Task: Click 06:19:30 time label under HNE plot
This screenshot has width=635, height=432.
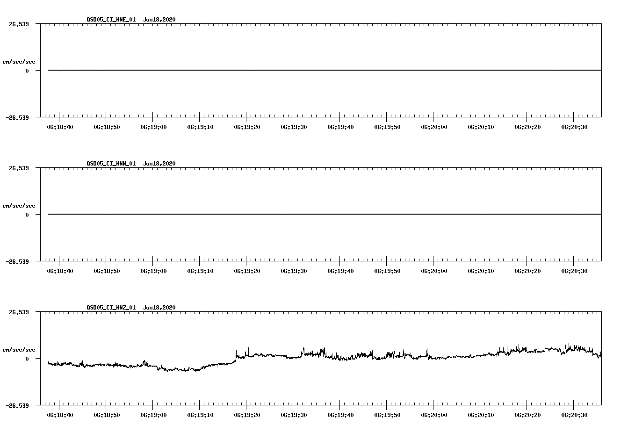Action: (294, 127)
